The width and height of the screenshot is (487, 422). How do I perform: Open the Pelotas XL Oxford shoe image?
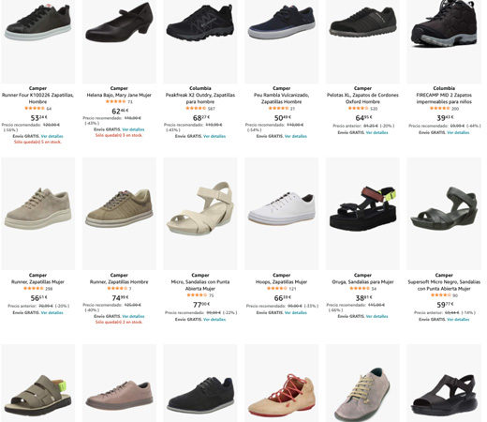(362, 41)
